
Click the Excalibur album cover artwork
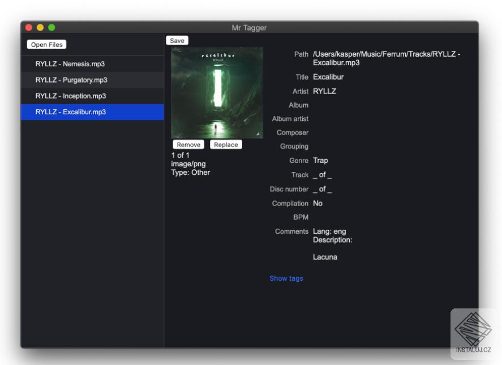click(217, 93)
